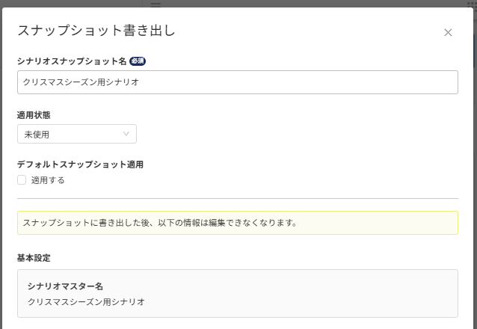The width and height of the screenshot is (477, 329).
Task: Click the シナリオマスター名 label
Action: coord(65,286)
